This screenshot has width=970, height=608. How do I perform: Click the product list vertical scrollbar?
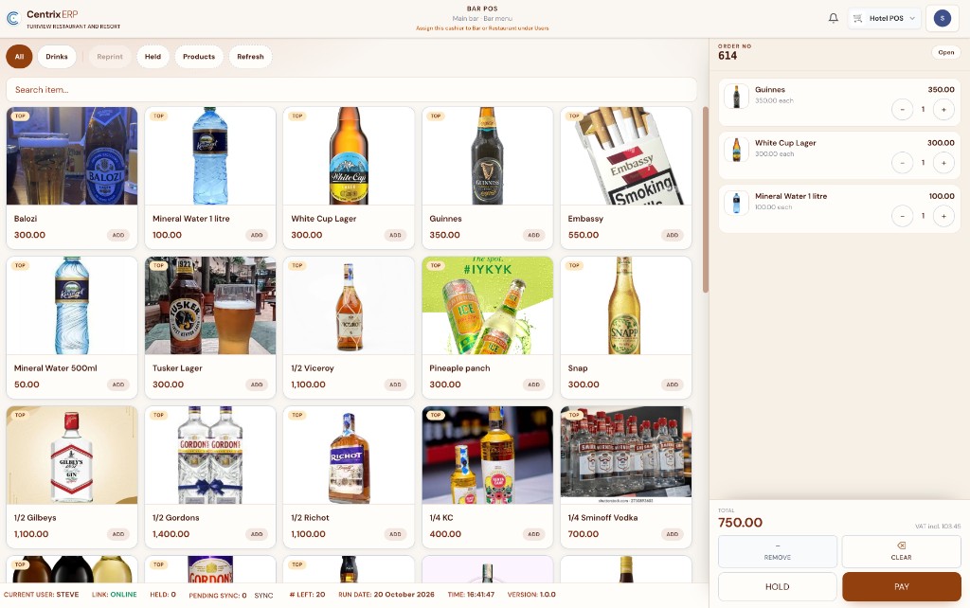tap(705, 199)
